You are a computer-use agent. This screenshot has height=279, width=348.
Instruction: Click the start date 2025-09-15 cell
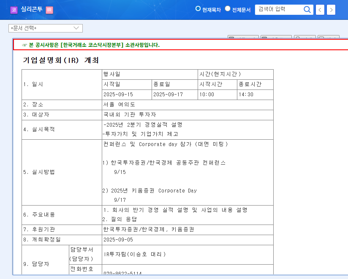click(127, 95)
